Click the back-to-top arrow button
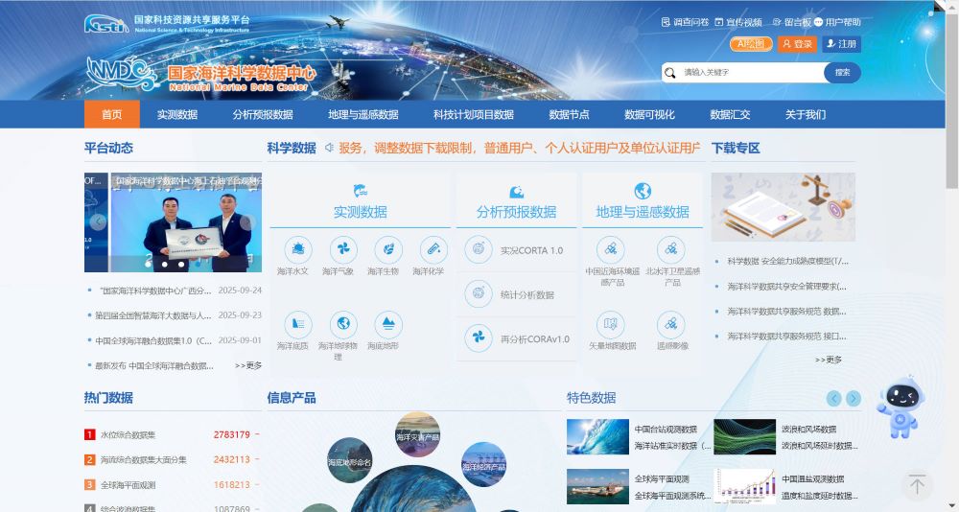The image size is (959, 512). coord(916,485)
